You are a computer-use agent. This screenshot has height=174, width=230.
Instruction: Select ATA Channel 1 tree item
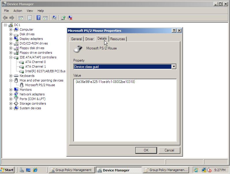pyautogui.click(x=35, y=66)
